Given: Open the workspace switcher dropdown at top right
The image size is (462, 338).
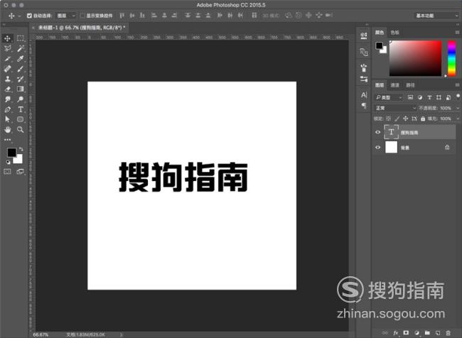Looking at the screenshot, I should point(436,16).
